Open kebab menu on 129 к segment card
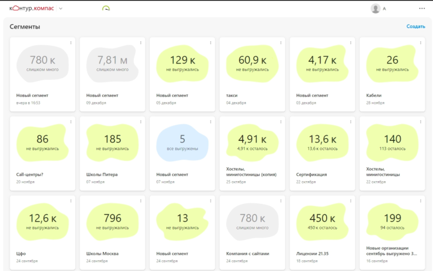433x271 pixels. (211, 43)
